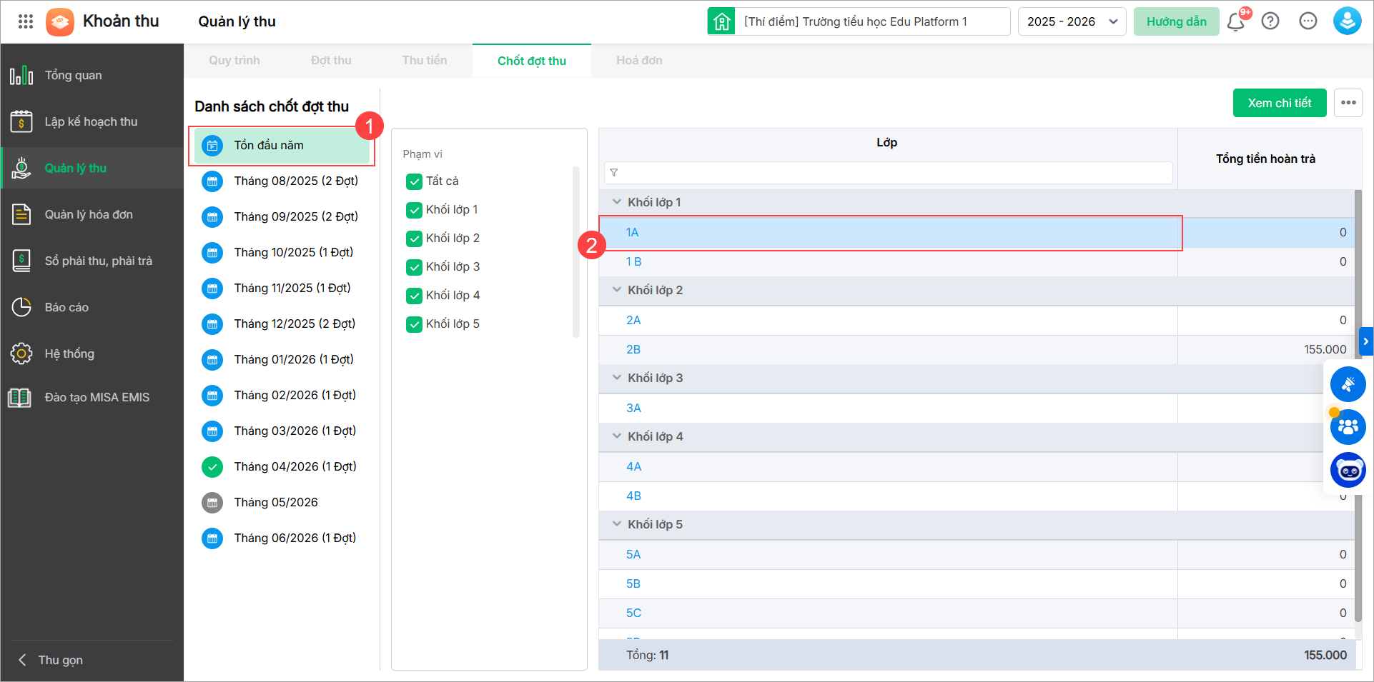Click the Tổng quan chart icon
1374x682 pixels.
tap(21, 75)
